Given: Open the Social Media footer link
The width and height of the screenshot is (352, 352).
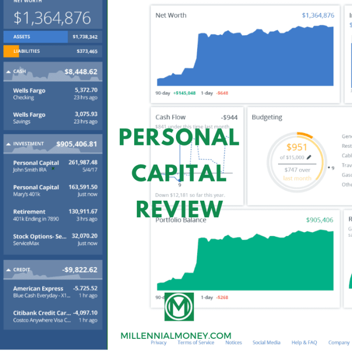Looking at the screenshot, I should [x=267, y=342].
